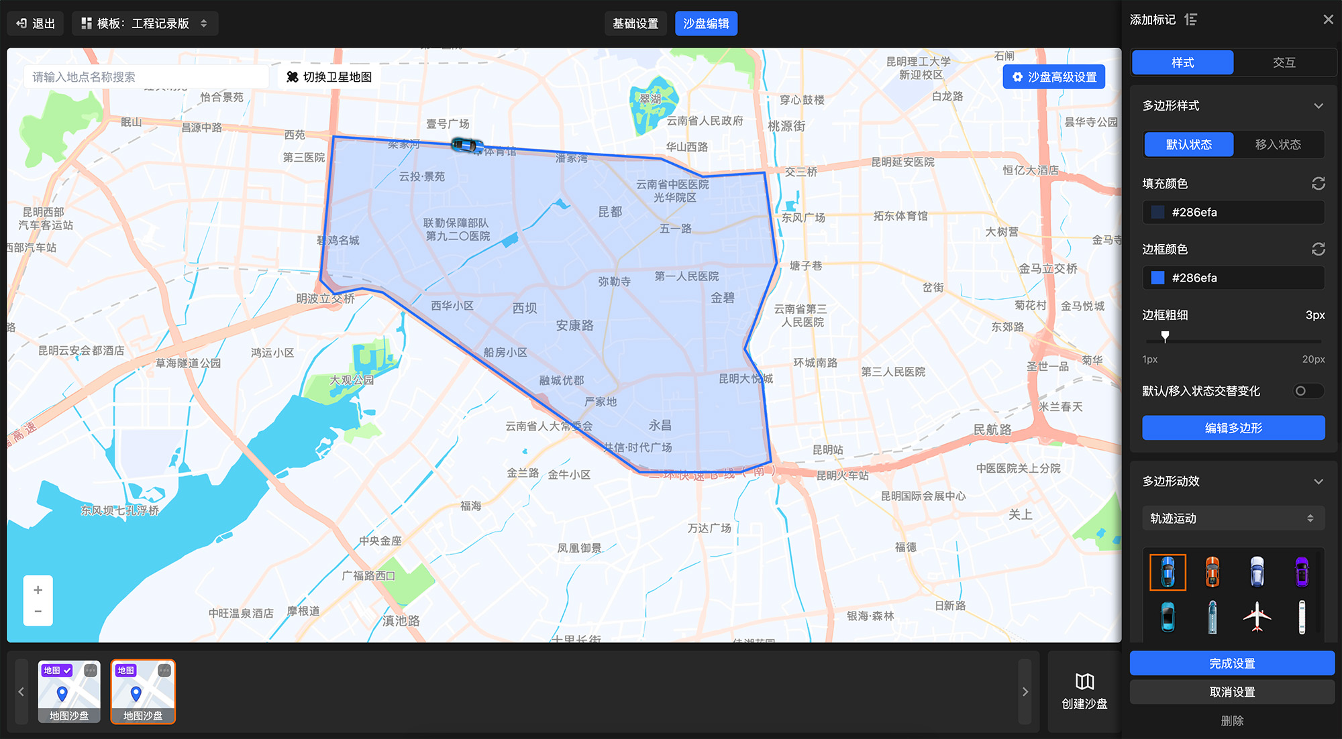This screenshot has width=1342, height=739.
Task: Open the 模板 工程记录版 template selector
Action: pos(145,23)
